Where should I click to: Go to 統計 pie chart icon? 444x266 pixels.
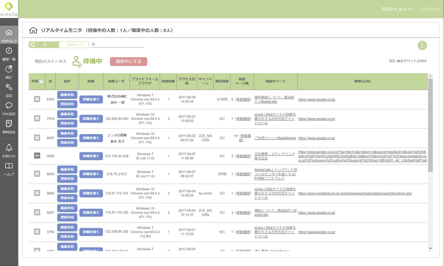(x=9, y=71)
